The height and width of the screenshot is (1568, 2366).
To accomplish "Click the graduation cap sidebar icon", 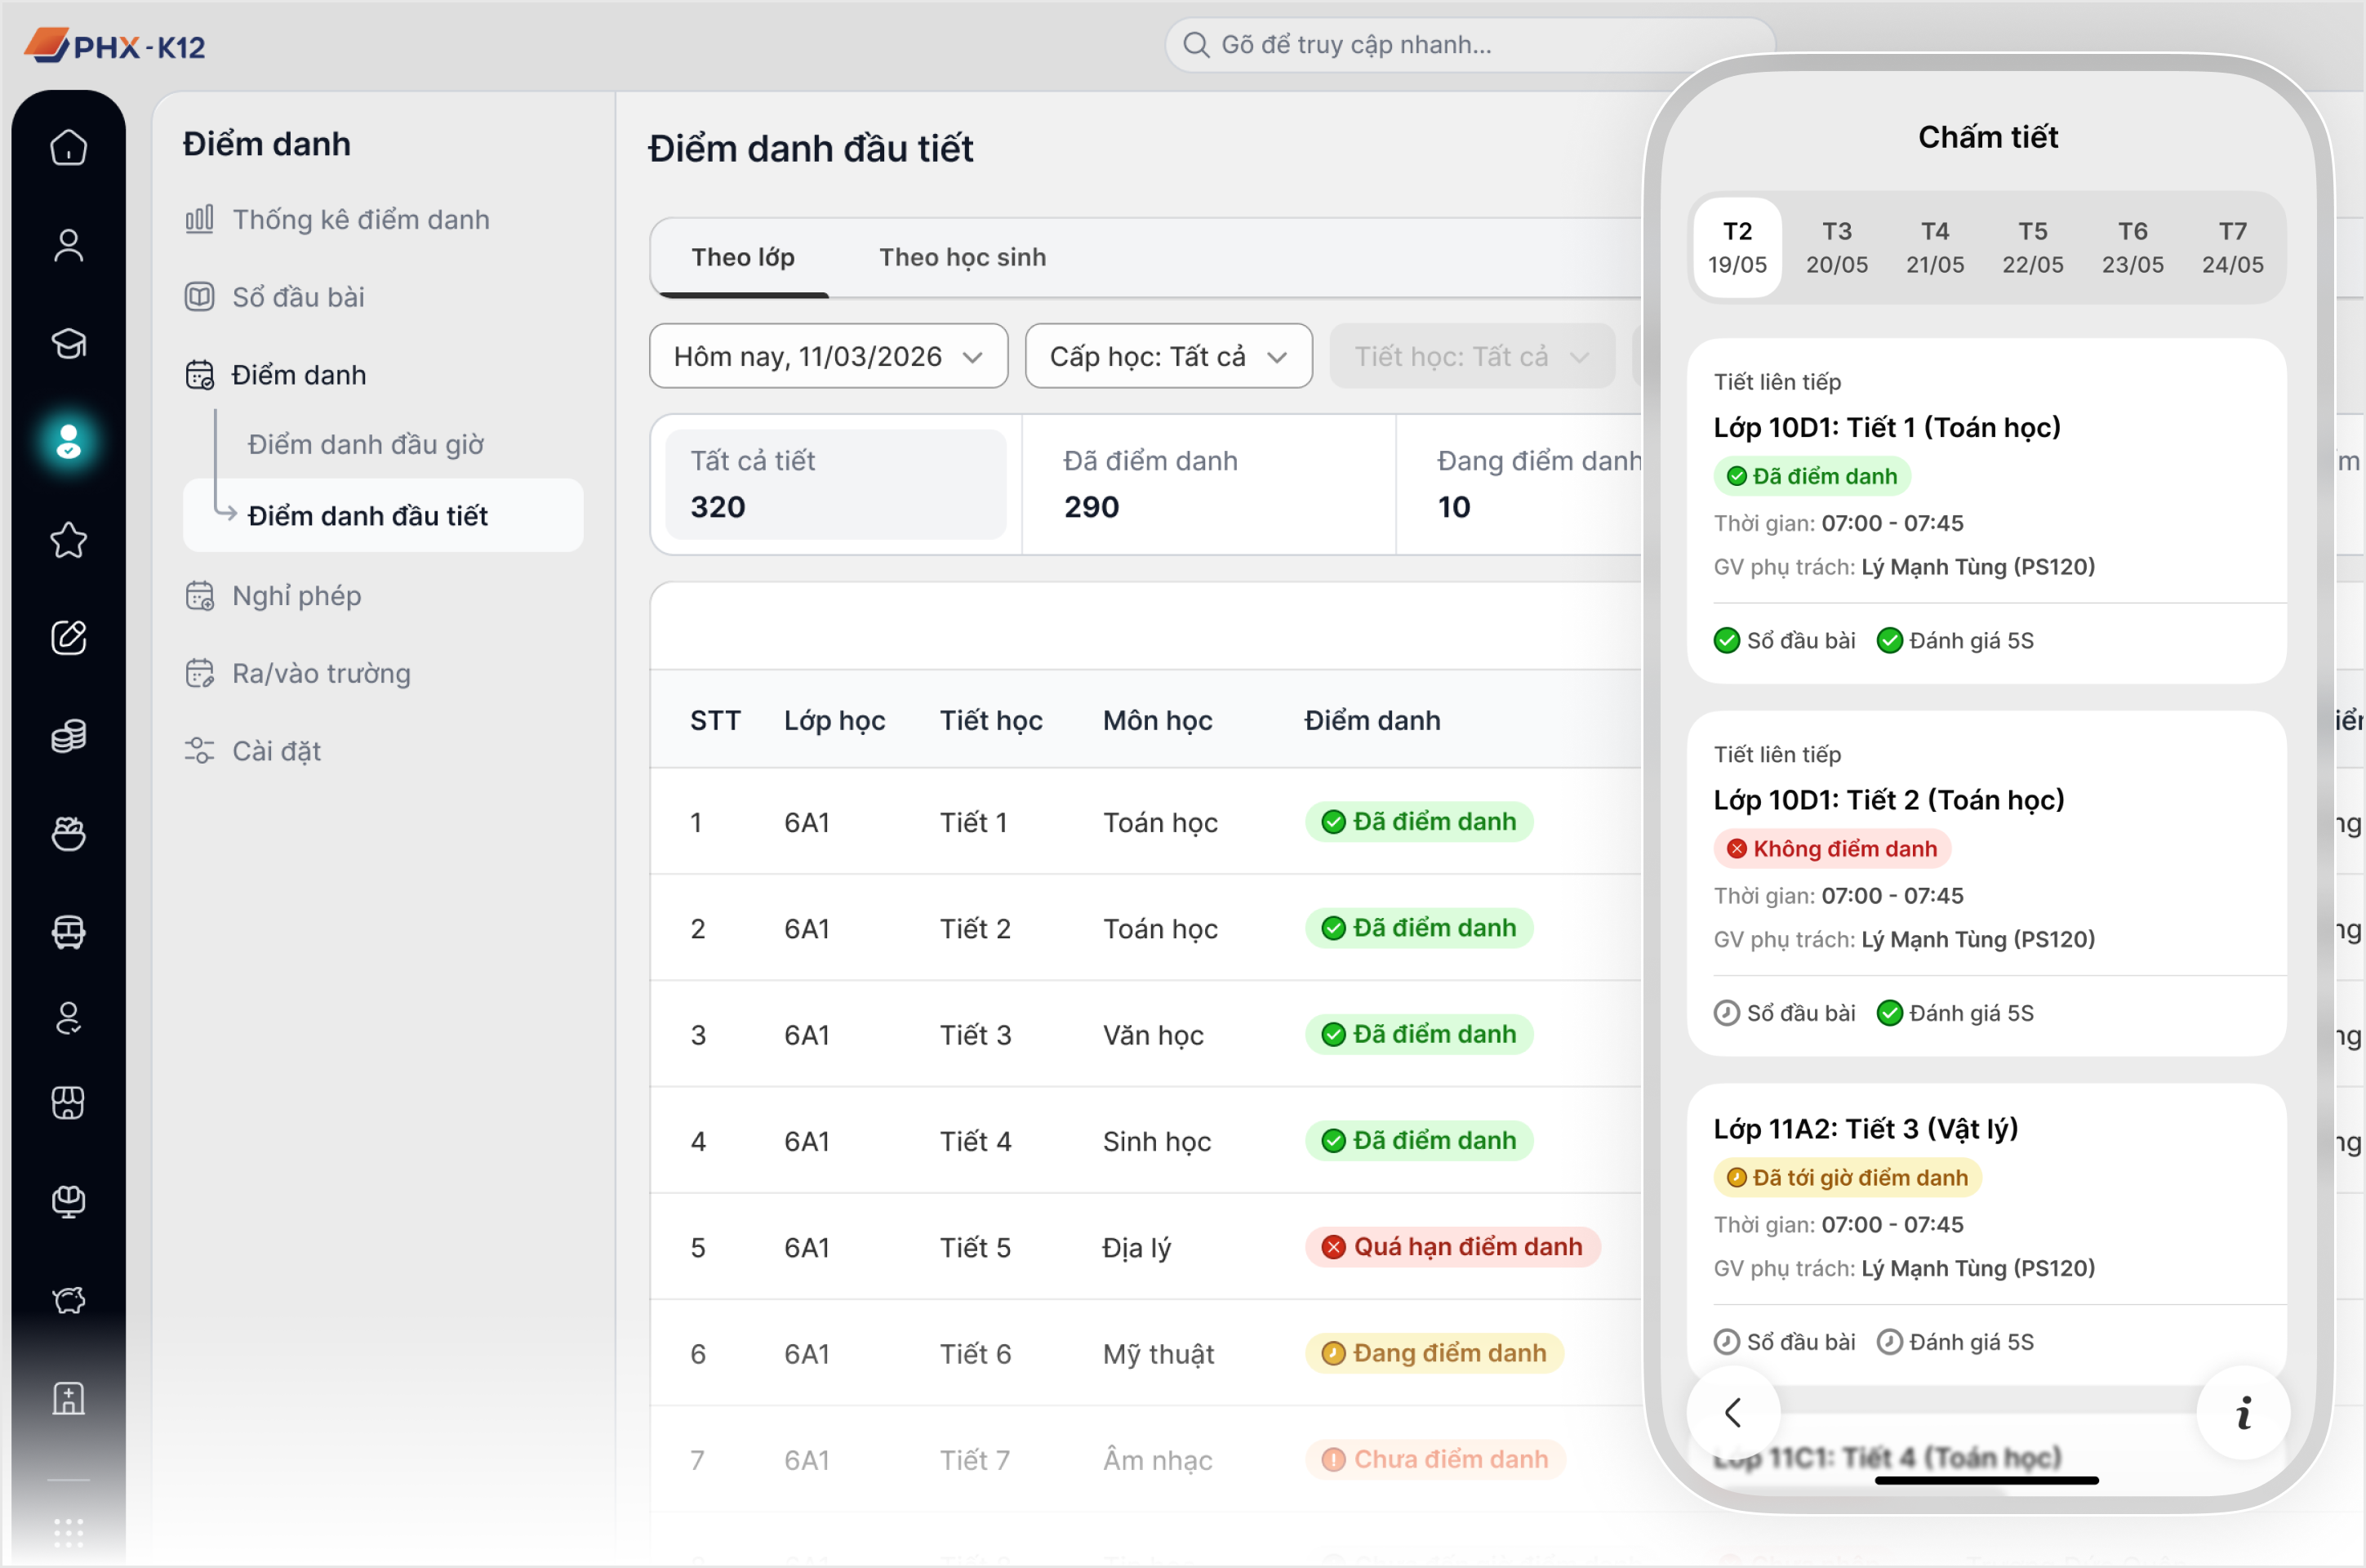I will pyautogui.click(x=68, y=343).
